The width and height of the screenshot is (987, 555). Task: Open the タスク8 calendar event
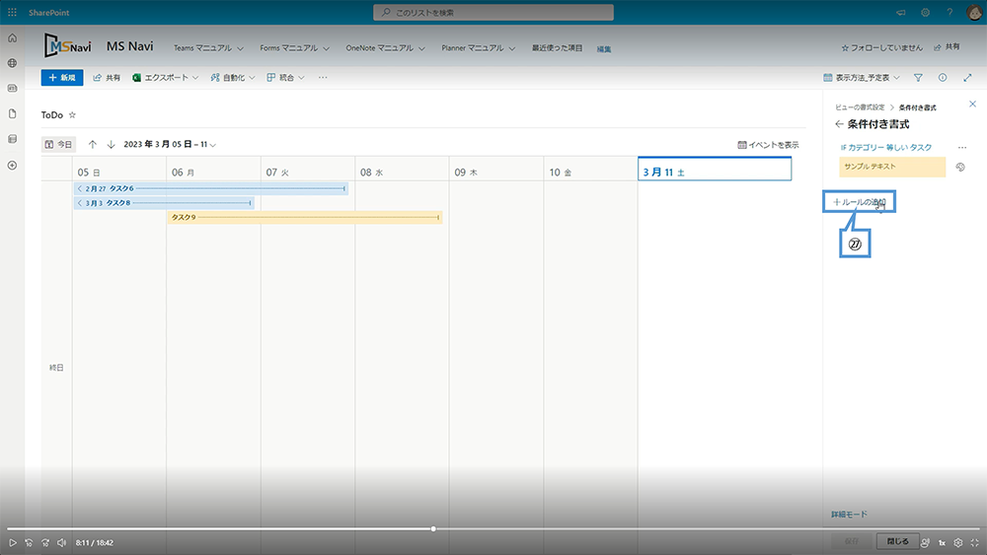(164, 203)
